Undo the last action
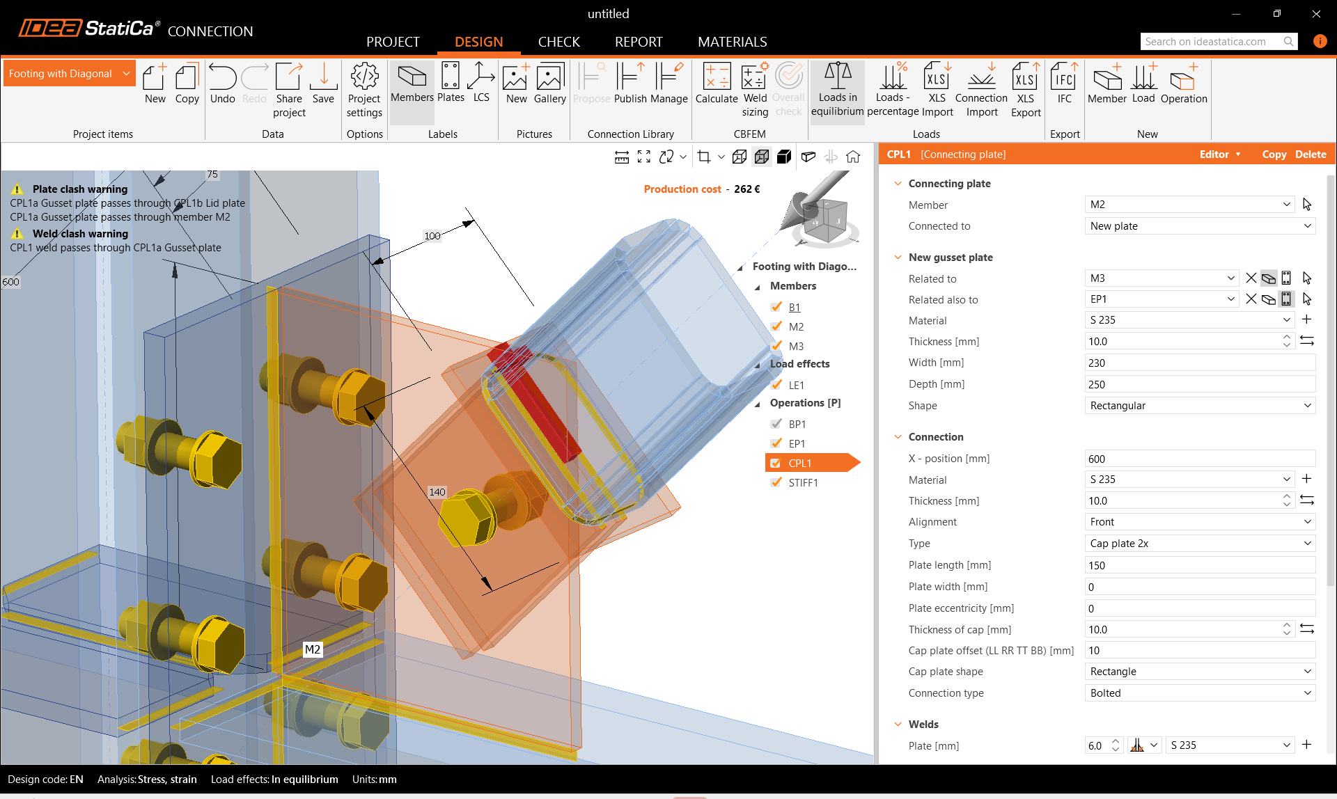Image resolution: width=1337 pixels, height=799 pixels. coord(222,84)
